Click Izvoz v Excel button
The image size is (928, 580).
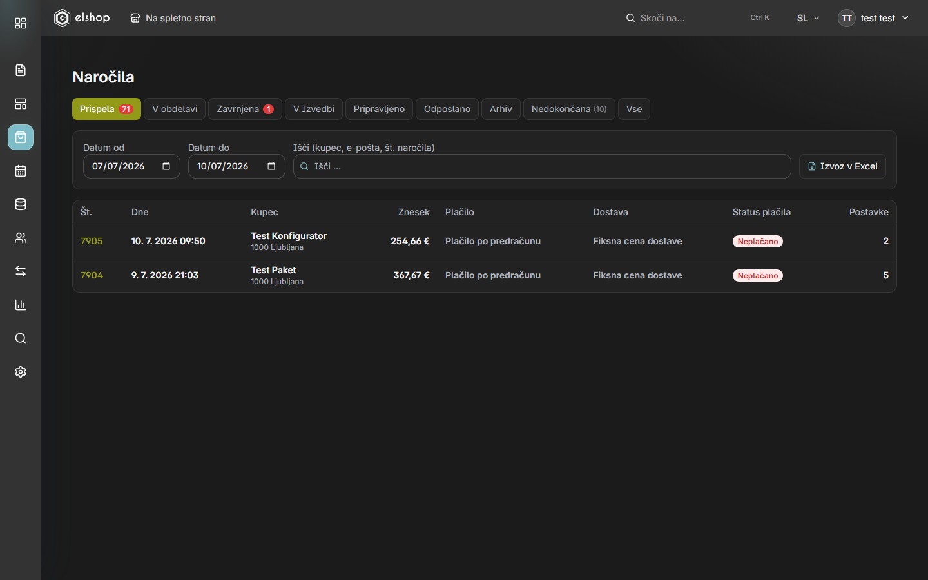point(842,166)
